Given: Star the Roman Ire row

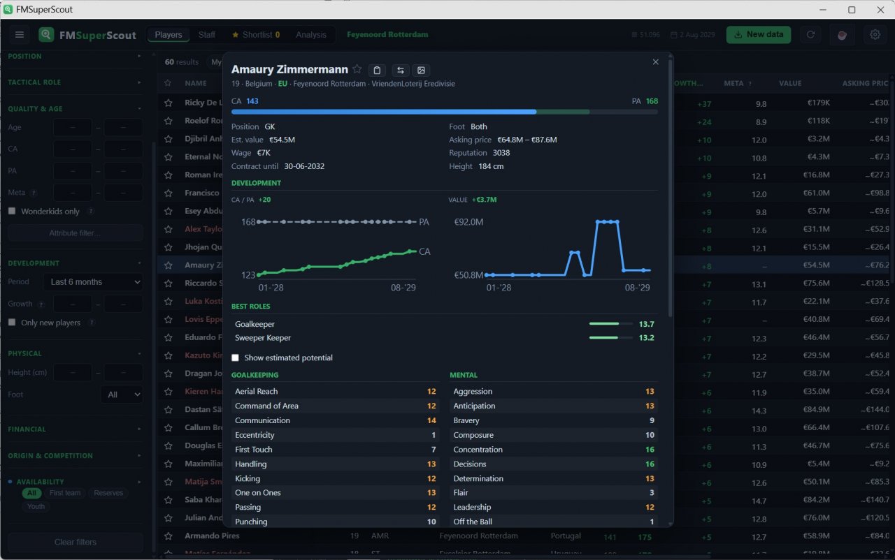Looking at the screenshot, I should [x=168, y=175].
